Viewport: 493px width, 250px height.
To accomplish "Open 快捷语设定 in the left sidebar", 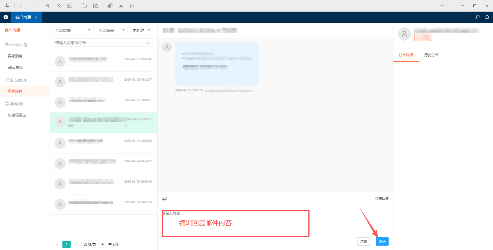I will 17,115.
